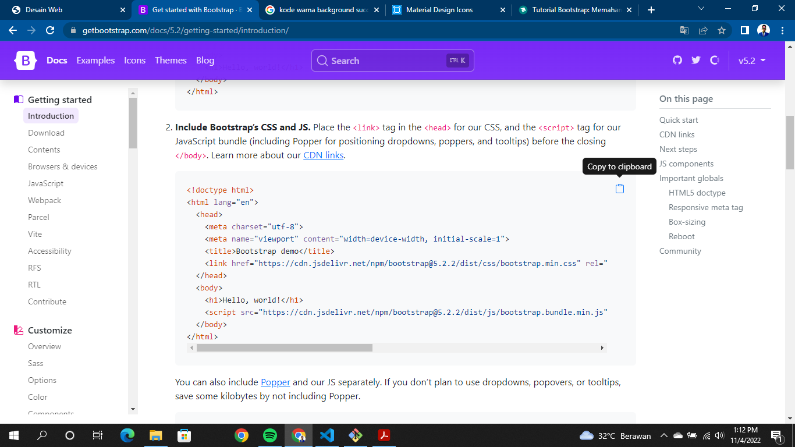Open weather widget 32°C Berawan

(x=616, y=435)
